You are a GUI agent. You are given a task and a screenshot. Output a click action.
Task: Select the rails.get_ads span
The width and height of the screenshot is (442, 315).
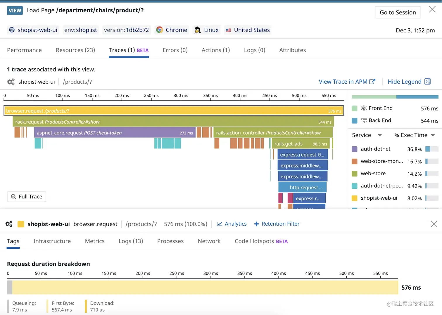pyautogui.click(x=301, y=144)
